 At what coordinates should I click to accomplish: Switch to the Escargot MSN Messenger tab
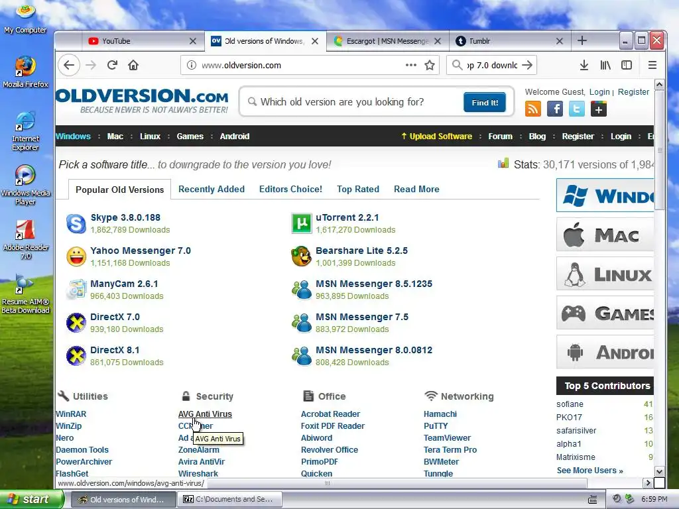[x=387, y=41]
